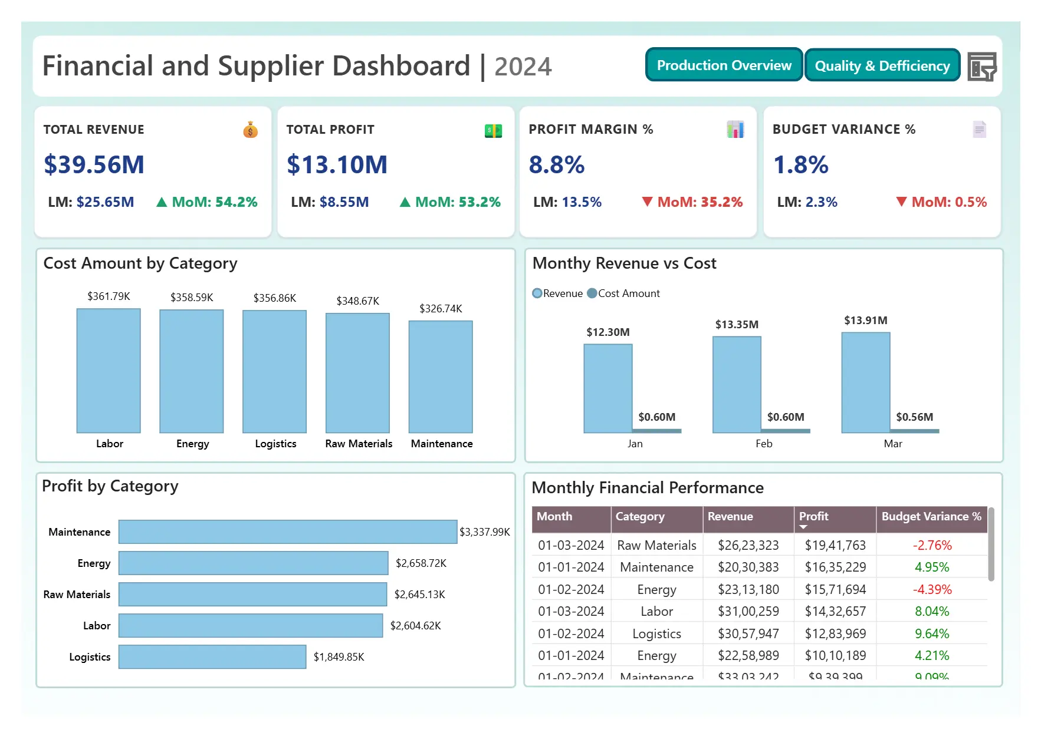Click the green up triangle beside Total Profit MoM
Viewport: 1041px width, 736px height.
pos(404,202)
